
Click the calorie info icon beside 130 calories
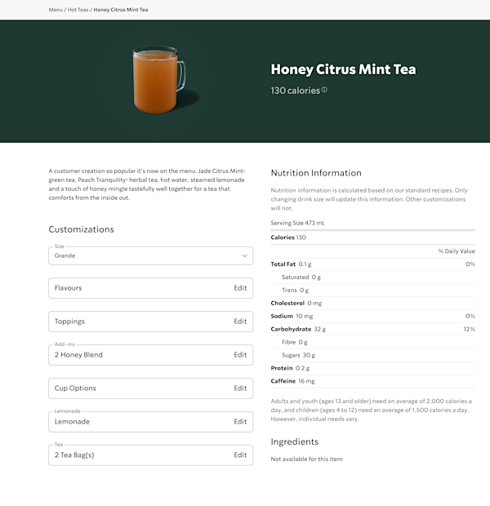coord(324,90)
